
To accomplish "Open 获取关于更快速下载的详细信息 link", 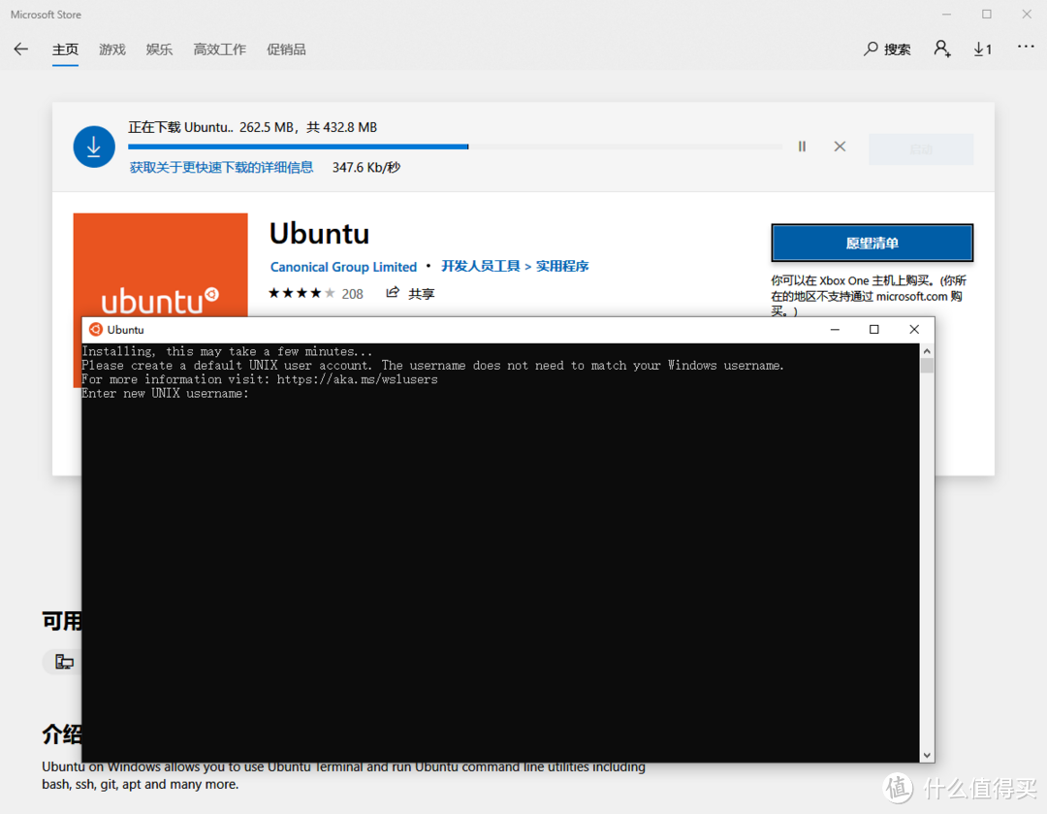I will 221,167.
